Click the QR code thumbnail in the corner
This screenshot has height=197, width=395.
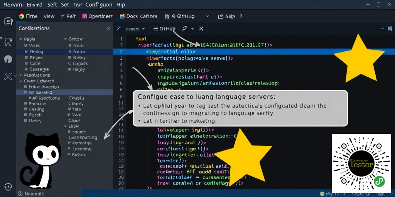361,163
